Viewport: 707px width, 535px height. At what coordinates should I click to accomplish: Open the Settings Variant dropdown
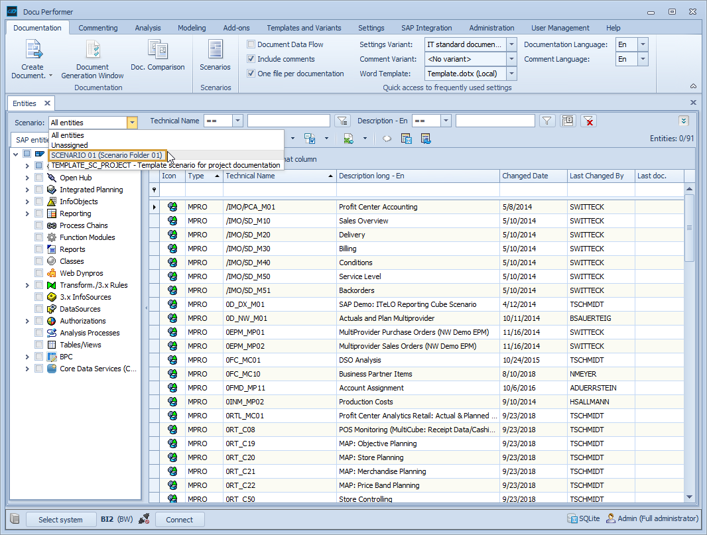511,44
